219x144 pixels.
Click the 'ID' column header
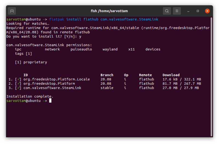coord(26,75)
